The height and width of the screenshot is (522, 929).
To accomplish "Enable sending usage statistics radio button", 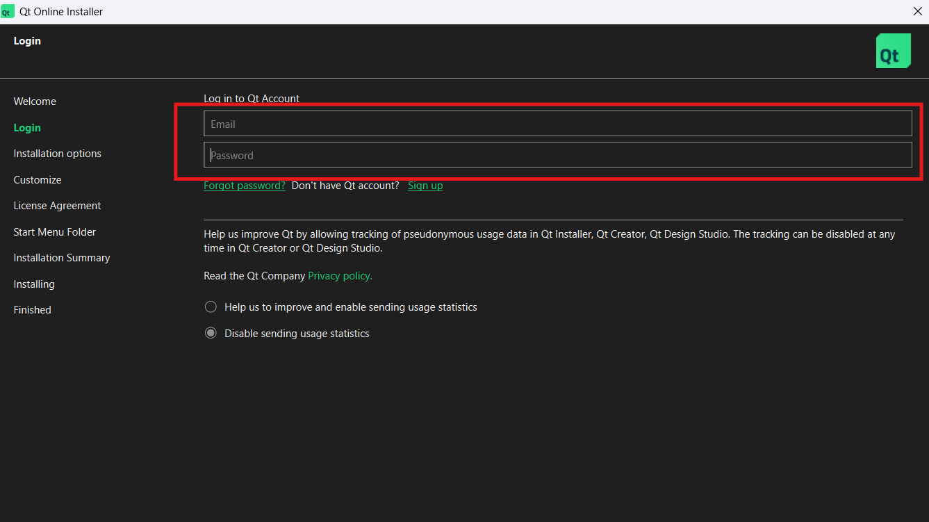I will [211, 307].
